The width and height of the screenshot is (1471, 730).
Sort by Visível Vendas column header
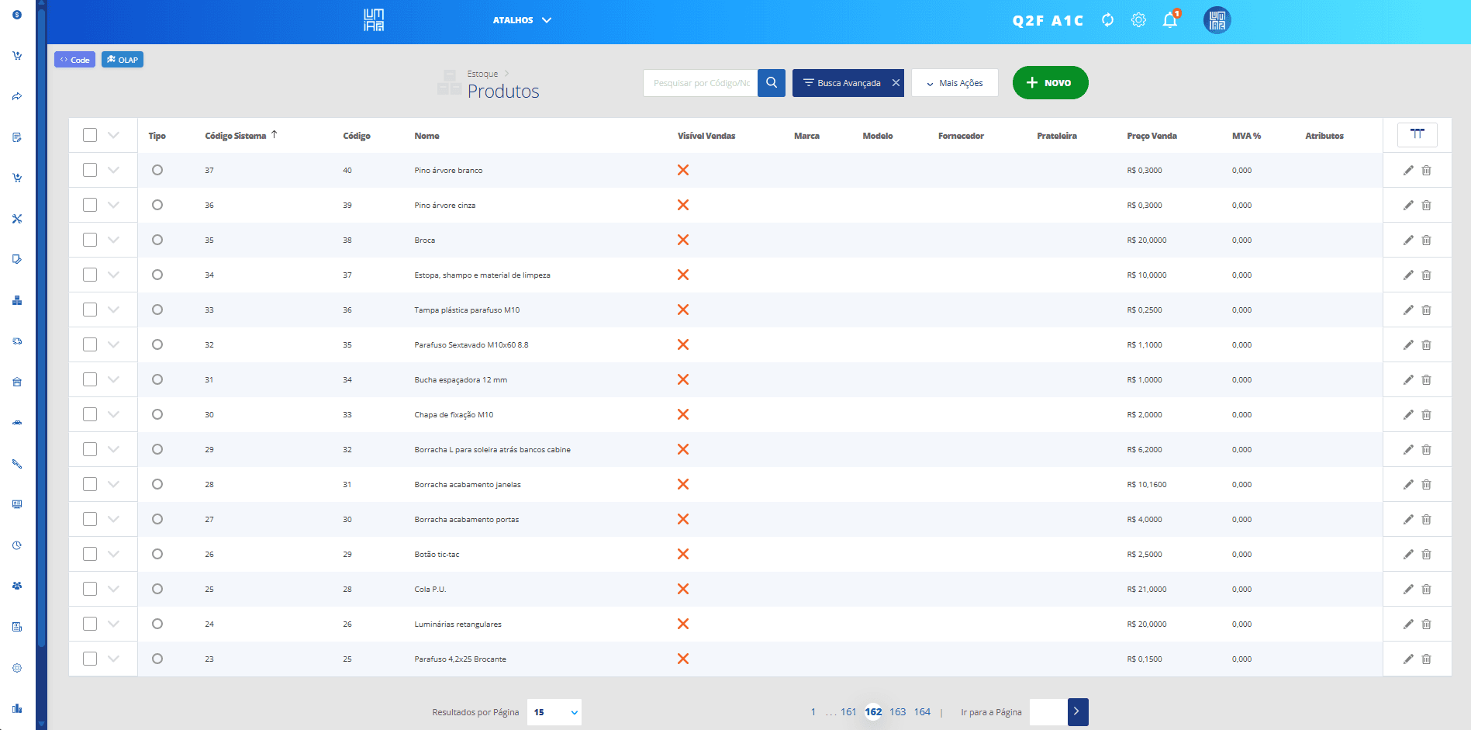(706, 136)
